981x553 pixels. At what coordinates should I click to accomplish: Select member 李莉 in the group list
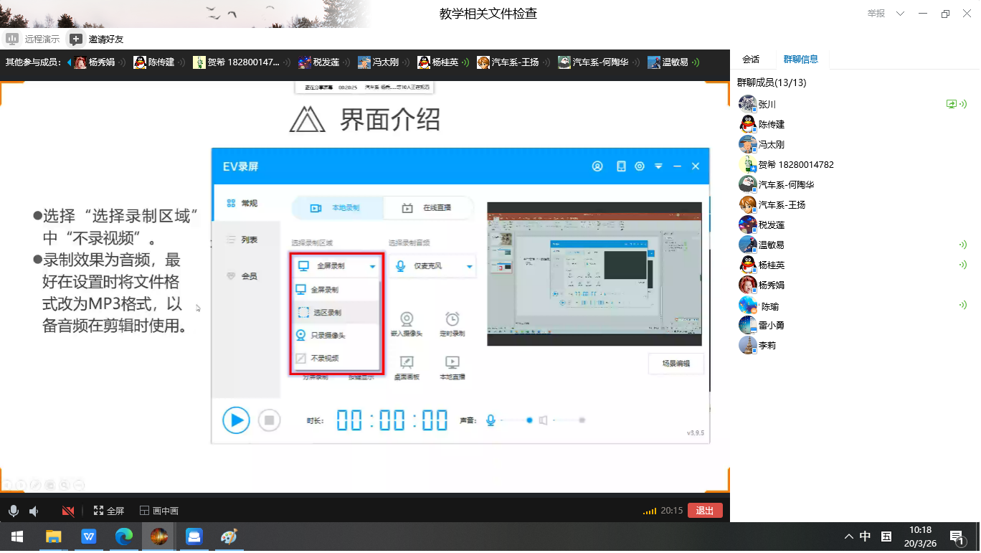pos(767,345)
